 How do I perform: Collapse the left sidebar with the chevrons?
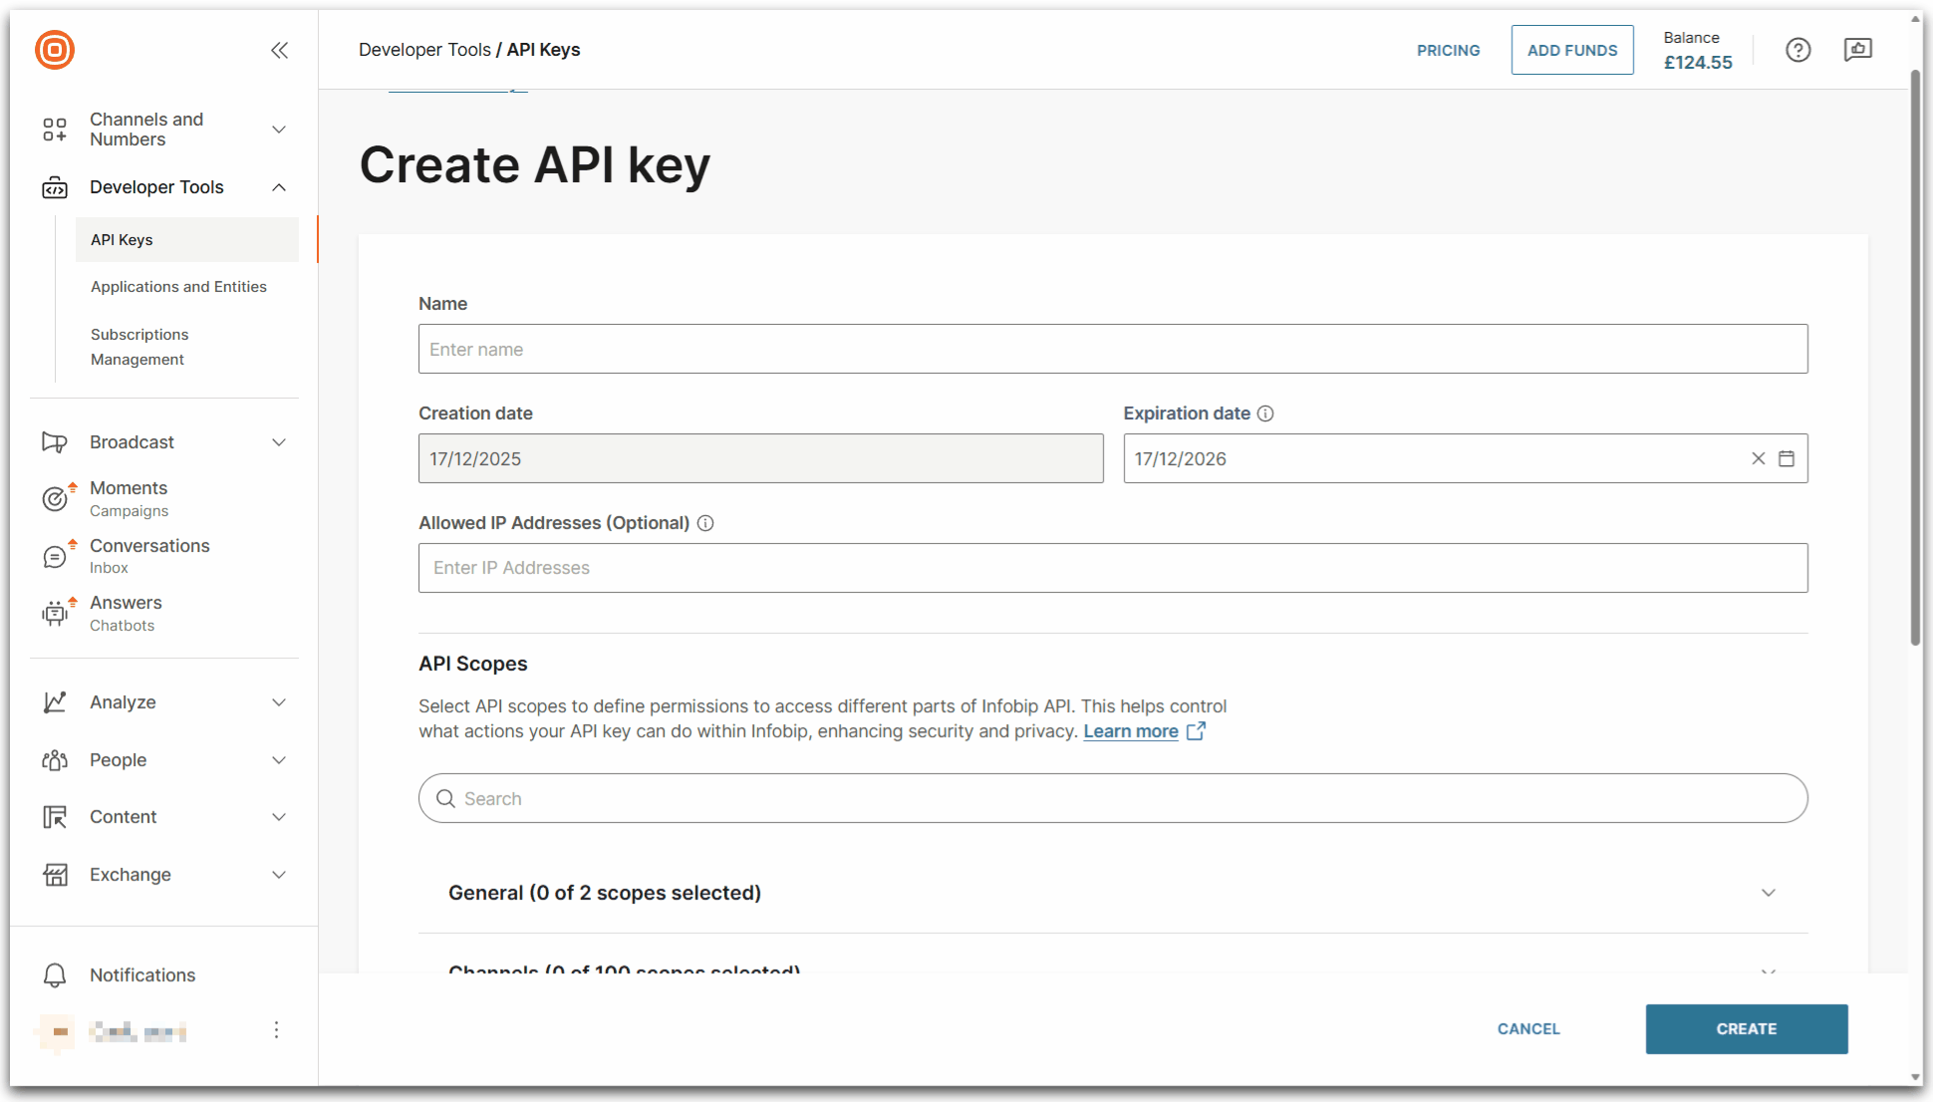tap(279, 50)
